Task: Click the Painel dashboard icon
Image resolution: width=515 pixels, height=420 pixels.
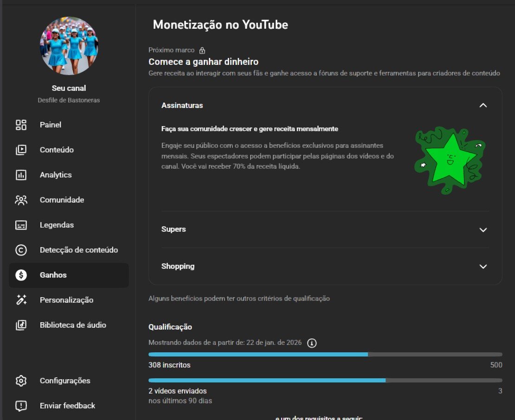Action: point(21,125)
